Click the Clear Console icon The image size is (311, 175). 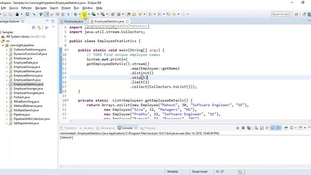click(x=256, y=128)
